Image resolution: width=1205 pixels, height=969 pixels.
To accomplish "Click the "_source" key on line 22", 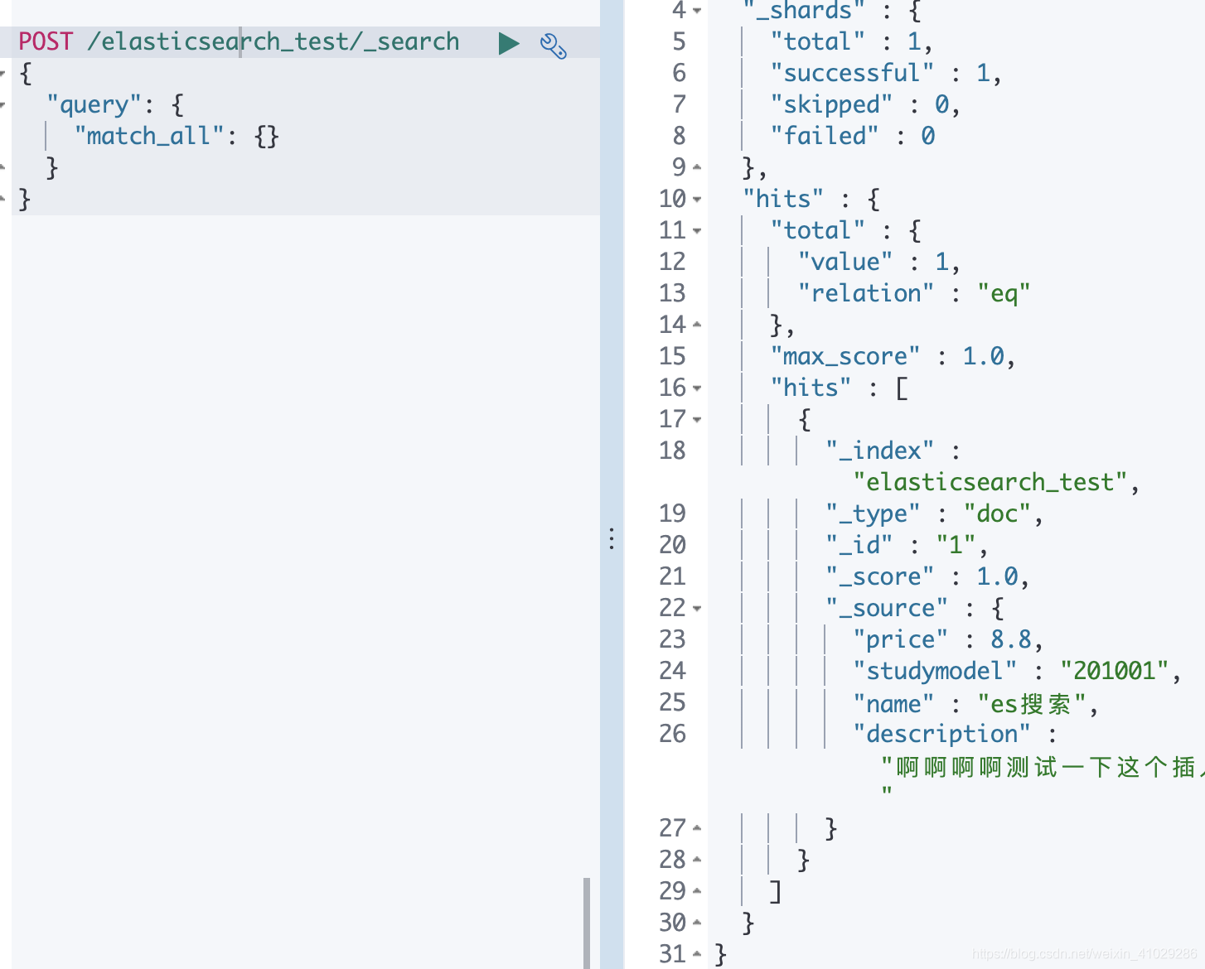I will tap(887, 608).
